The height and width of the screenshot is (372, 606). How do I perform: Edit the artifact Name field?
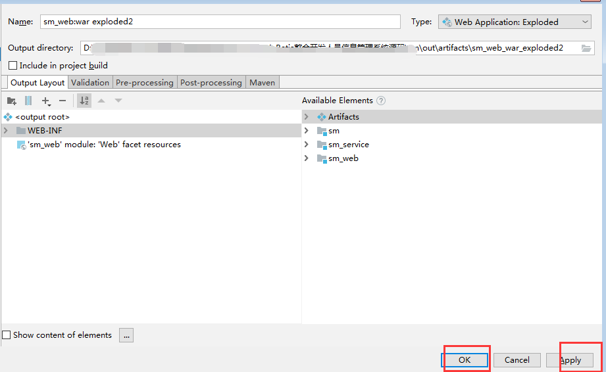coord(220,22)
